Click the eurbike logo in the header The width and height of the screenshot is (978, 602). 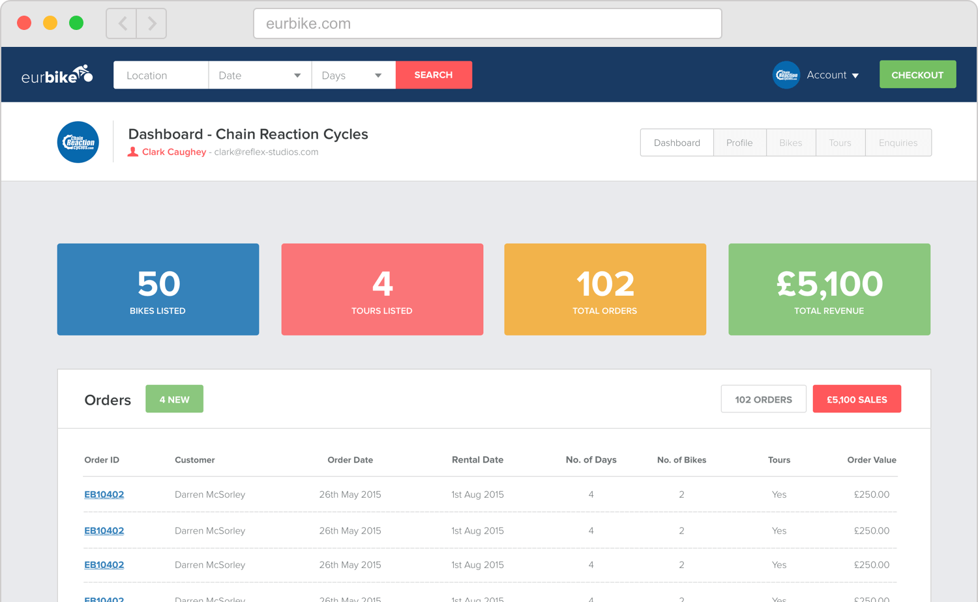click(57, 76)
